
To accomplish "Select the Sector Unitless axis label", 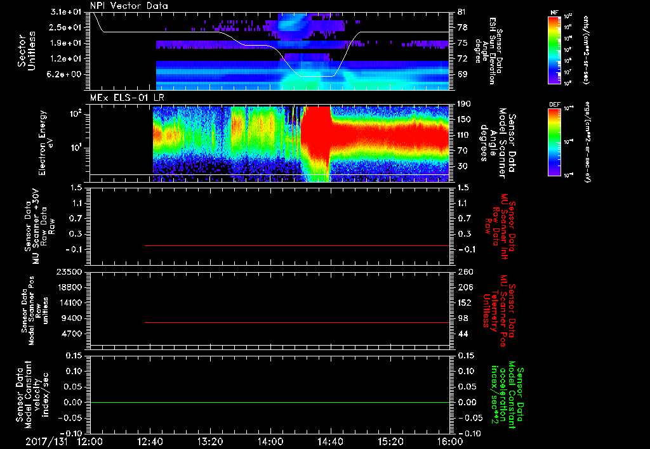I will 27,51.
